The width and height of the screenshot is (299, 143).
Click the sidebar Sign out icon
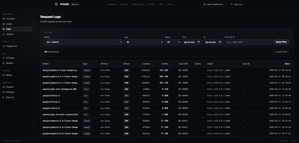click(x=4, y=97)
